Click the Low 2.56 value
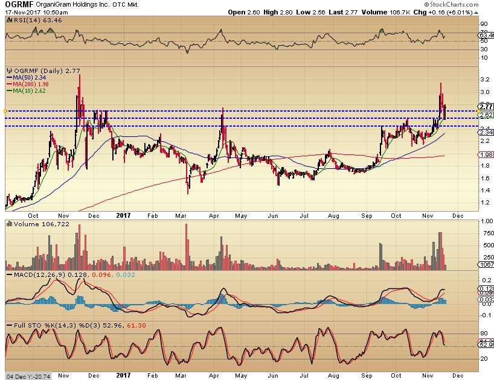 click(310, 12)
